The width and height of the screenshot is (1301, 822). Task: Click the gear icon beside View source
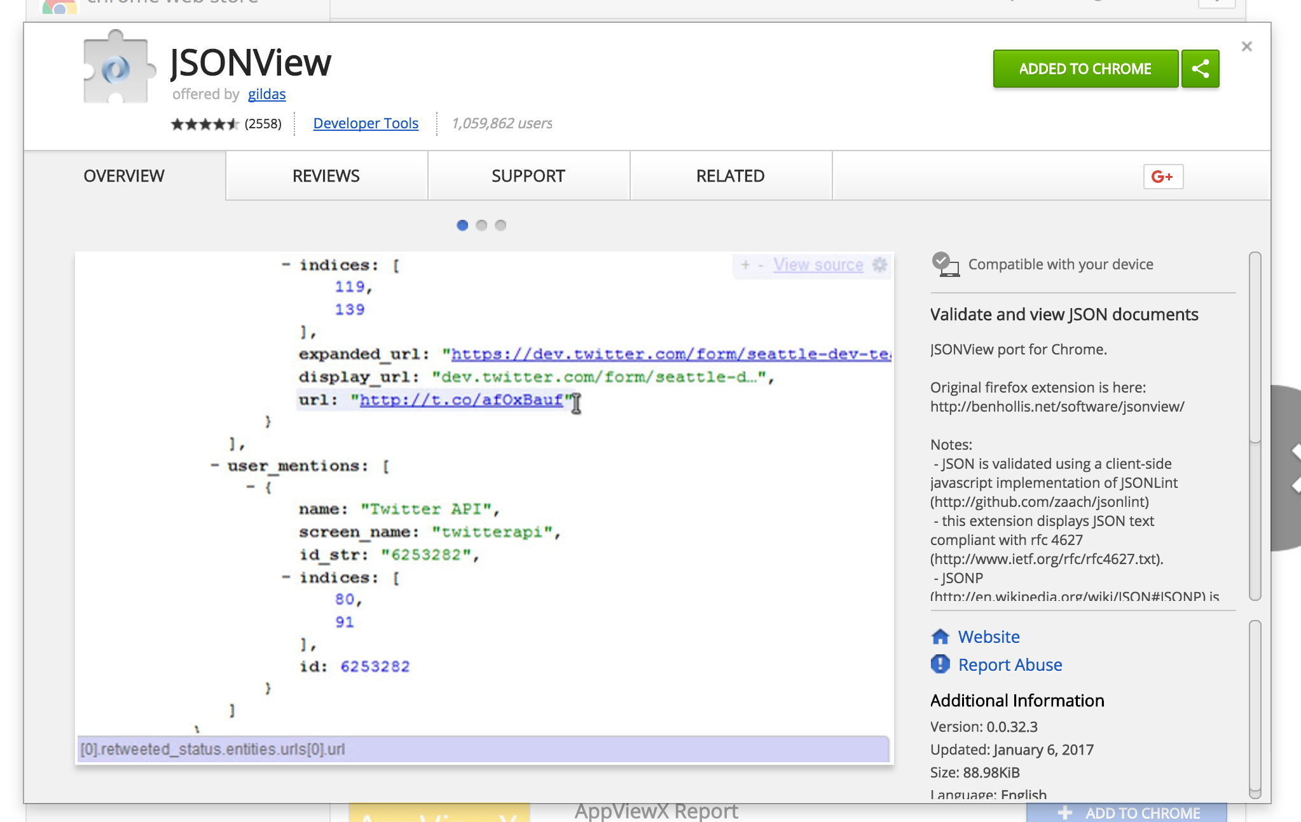click(880, 265)
